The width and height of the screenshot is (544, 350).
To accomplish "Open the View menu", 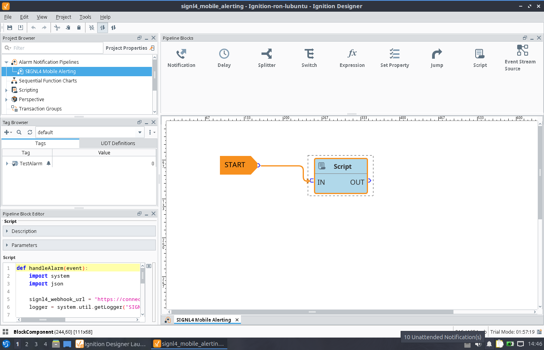I will 42,17.
